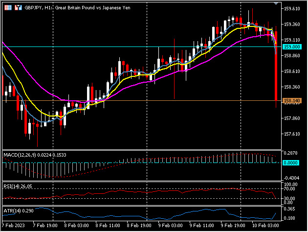Screen dimensions: 308x232
Task: Click the ATR(14) indicator label
Action: (x=11, y=210)
